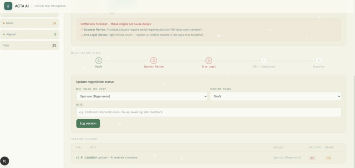Click the Site Legal Review bottleneck line

click(142, 35)
